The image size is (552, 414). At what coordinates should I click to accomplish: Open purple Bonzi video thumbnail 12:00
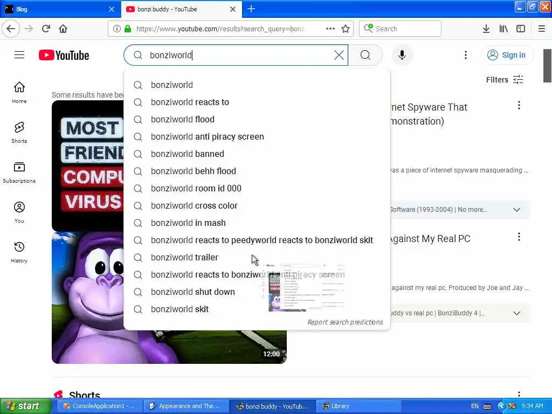coord(169,298)
